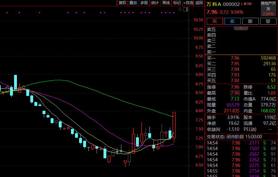Click the 标记 mark tool
This screenshot has width=278, height=177.
tap(177, 3)
